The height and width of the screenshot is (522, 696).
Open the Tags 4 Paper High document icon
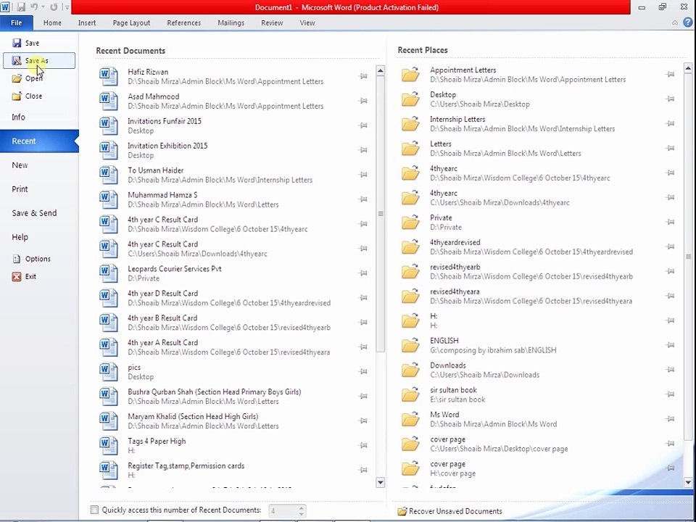coord(109,446)
